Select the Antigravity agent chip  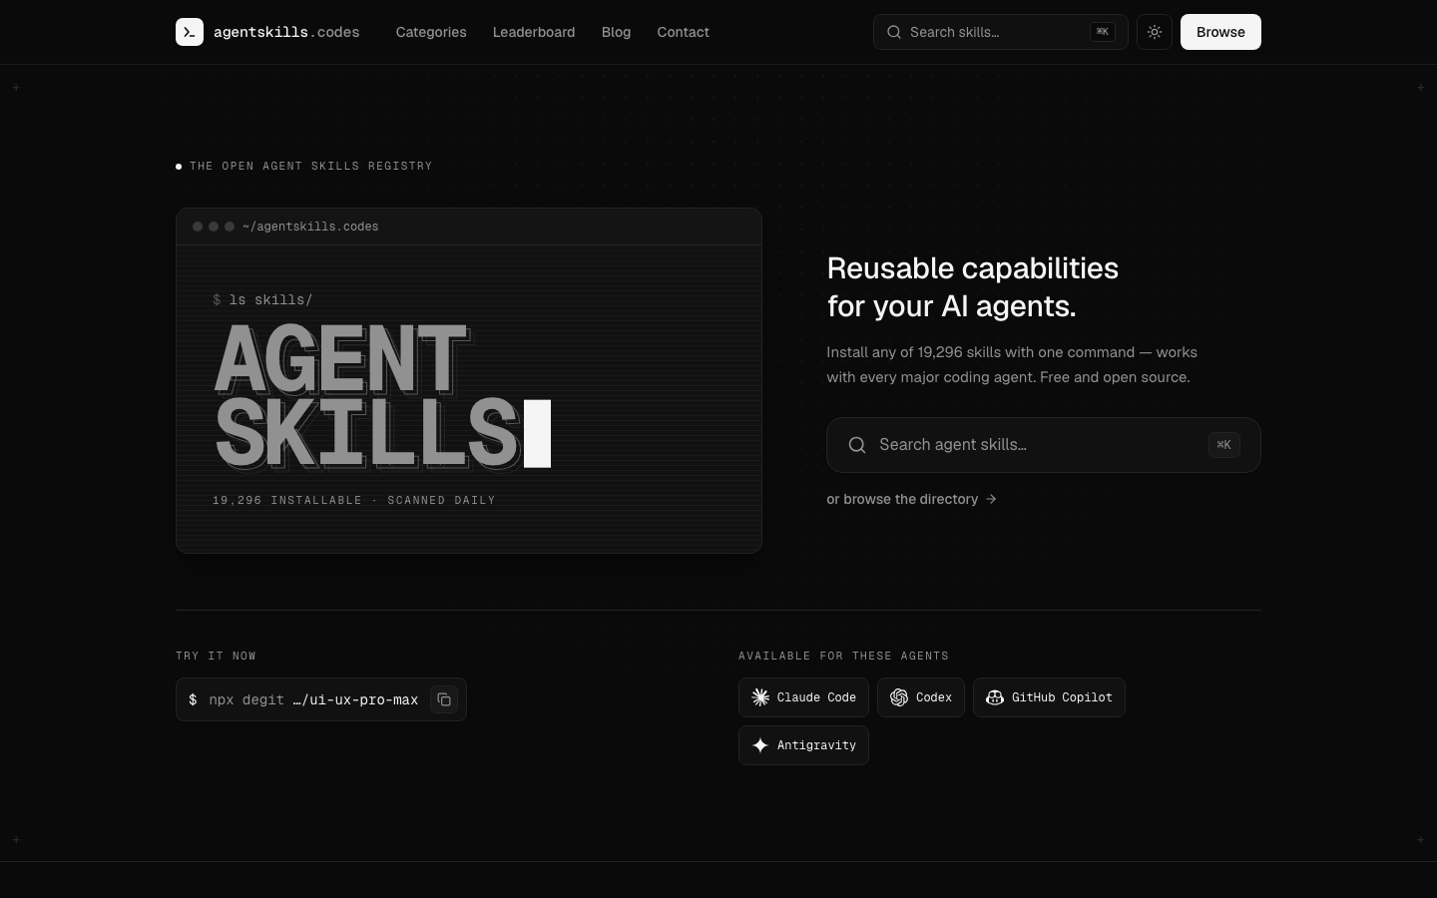(x=803, y=745)
